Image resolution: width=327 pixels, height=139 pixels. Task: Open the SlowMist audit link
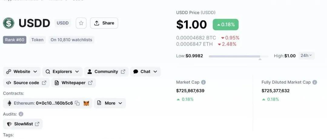click(23, 124)
